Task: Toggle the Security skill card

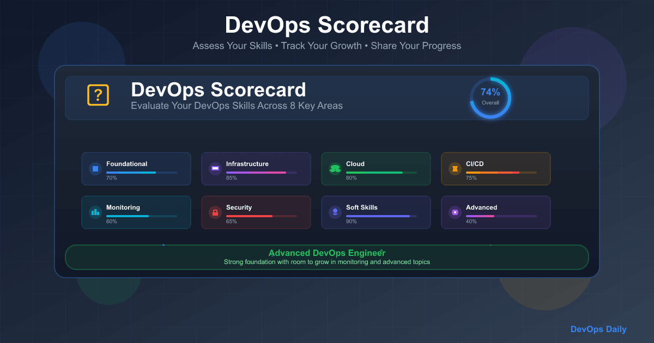Action: (x=256, y=212)
